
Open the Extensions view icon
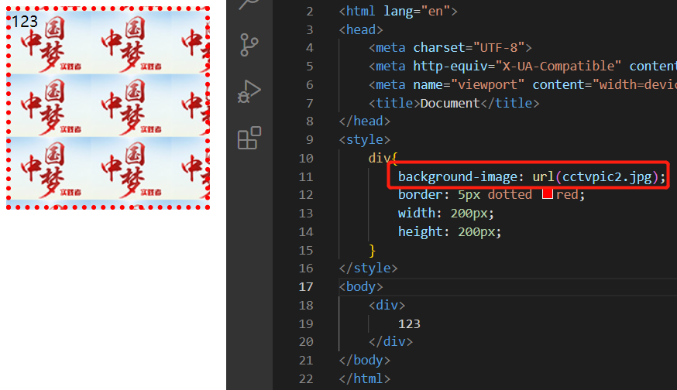pos(249,138)
